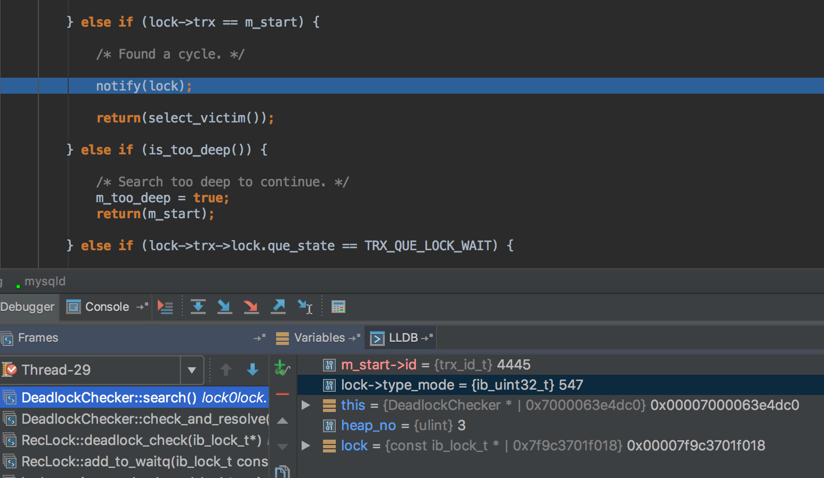Viewport: 824px width, 478px height.
Task: Move watch down with the down triangle
Action: [282, 447]
